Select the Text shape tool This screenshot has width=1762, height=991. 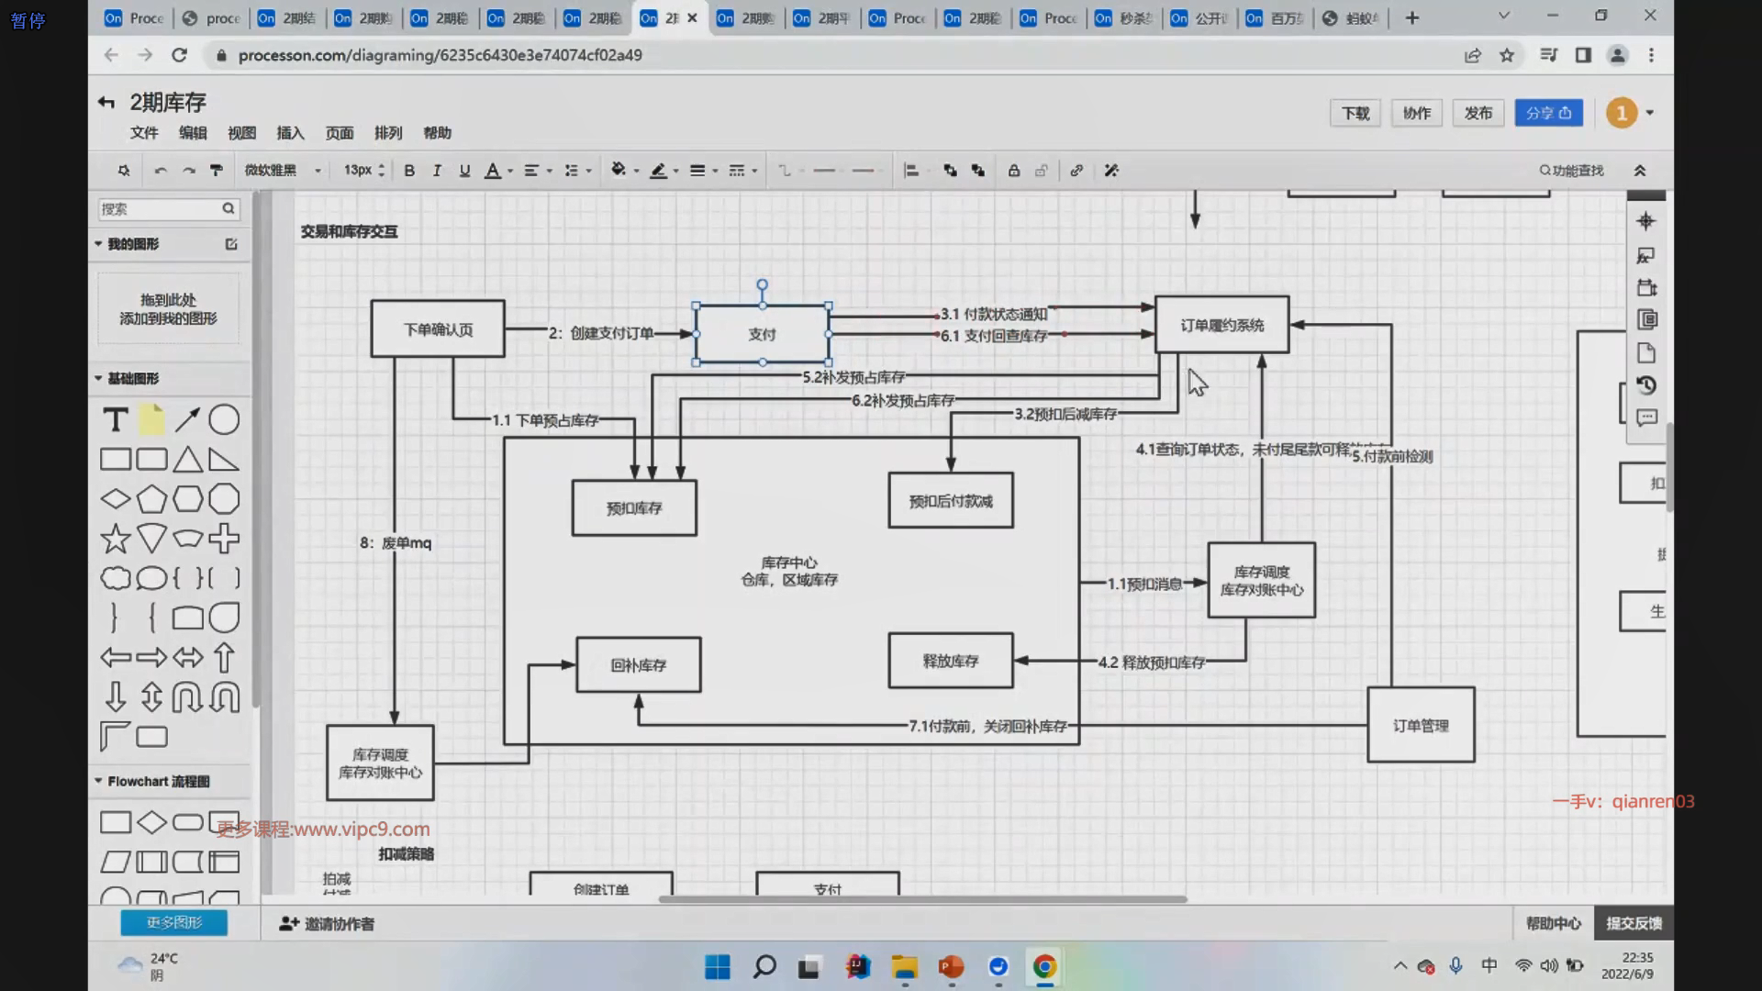pos(116,420)
